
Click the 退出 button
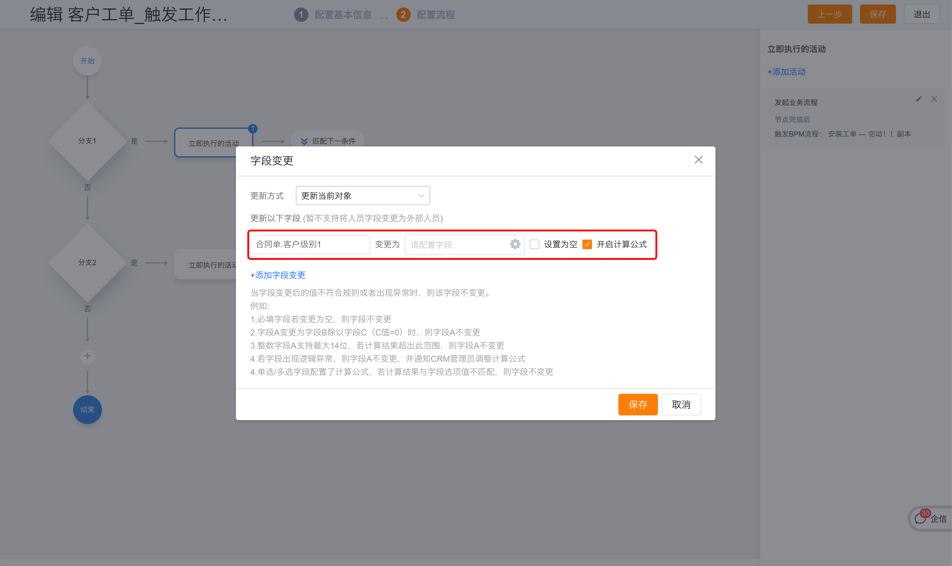[921, 14]
